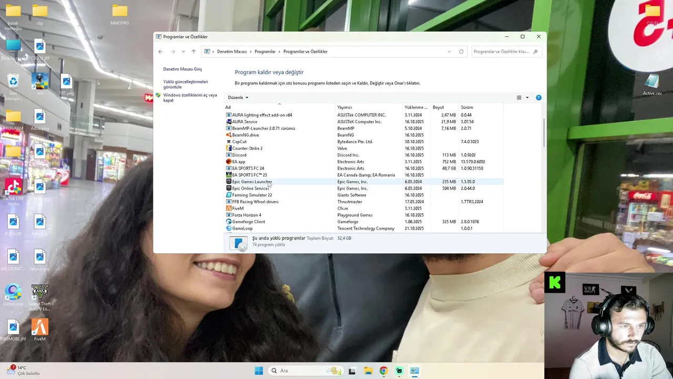Sort by the Yayımcı column header
This screenshot has height=379, width=673.
click(x=369, y=107)
